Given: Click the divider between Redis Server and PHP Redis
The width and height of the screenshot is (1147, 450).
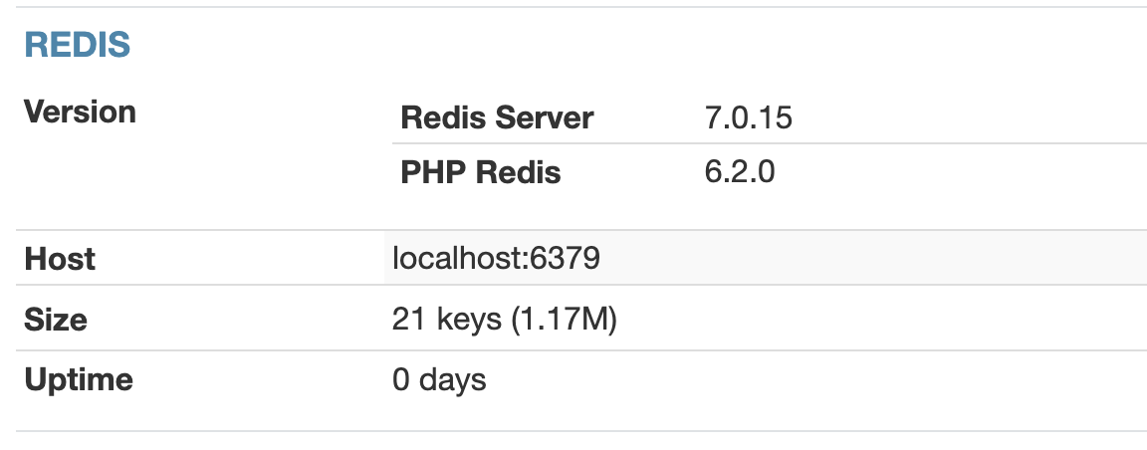Looking at the screenshot, I should click(770, 144).
